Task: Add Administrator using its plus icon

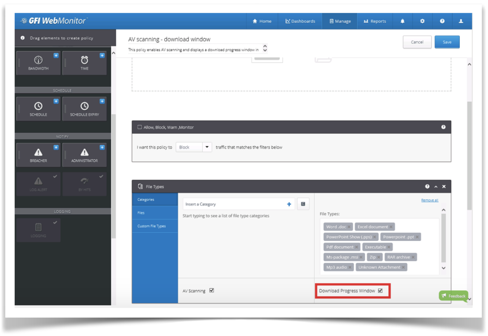Action: tap(102, 147)
